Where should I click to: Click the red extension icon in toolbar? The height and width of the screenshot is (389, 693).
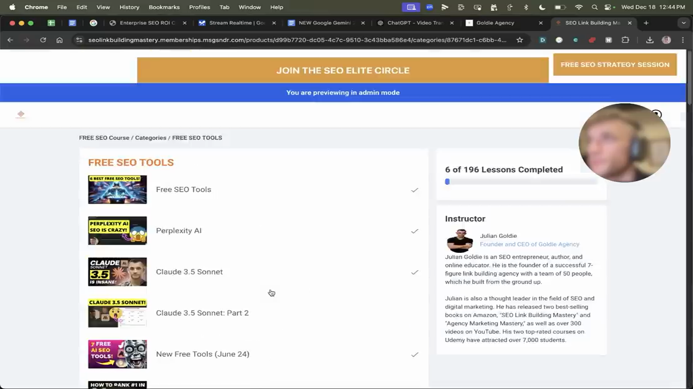click(x=592, y=40)
